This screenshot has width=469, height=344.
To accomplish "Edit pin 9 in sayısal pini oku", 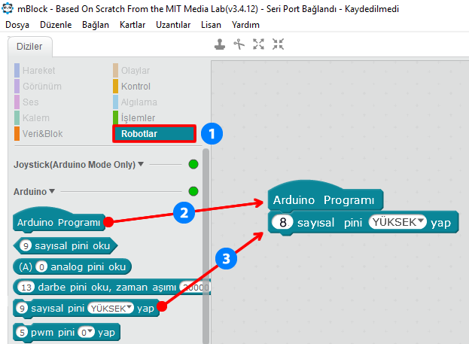I will tap(26, 246).
